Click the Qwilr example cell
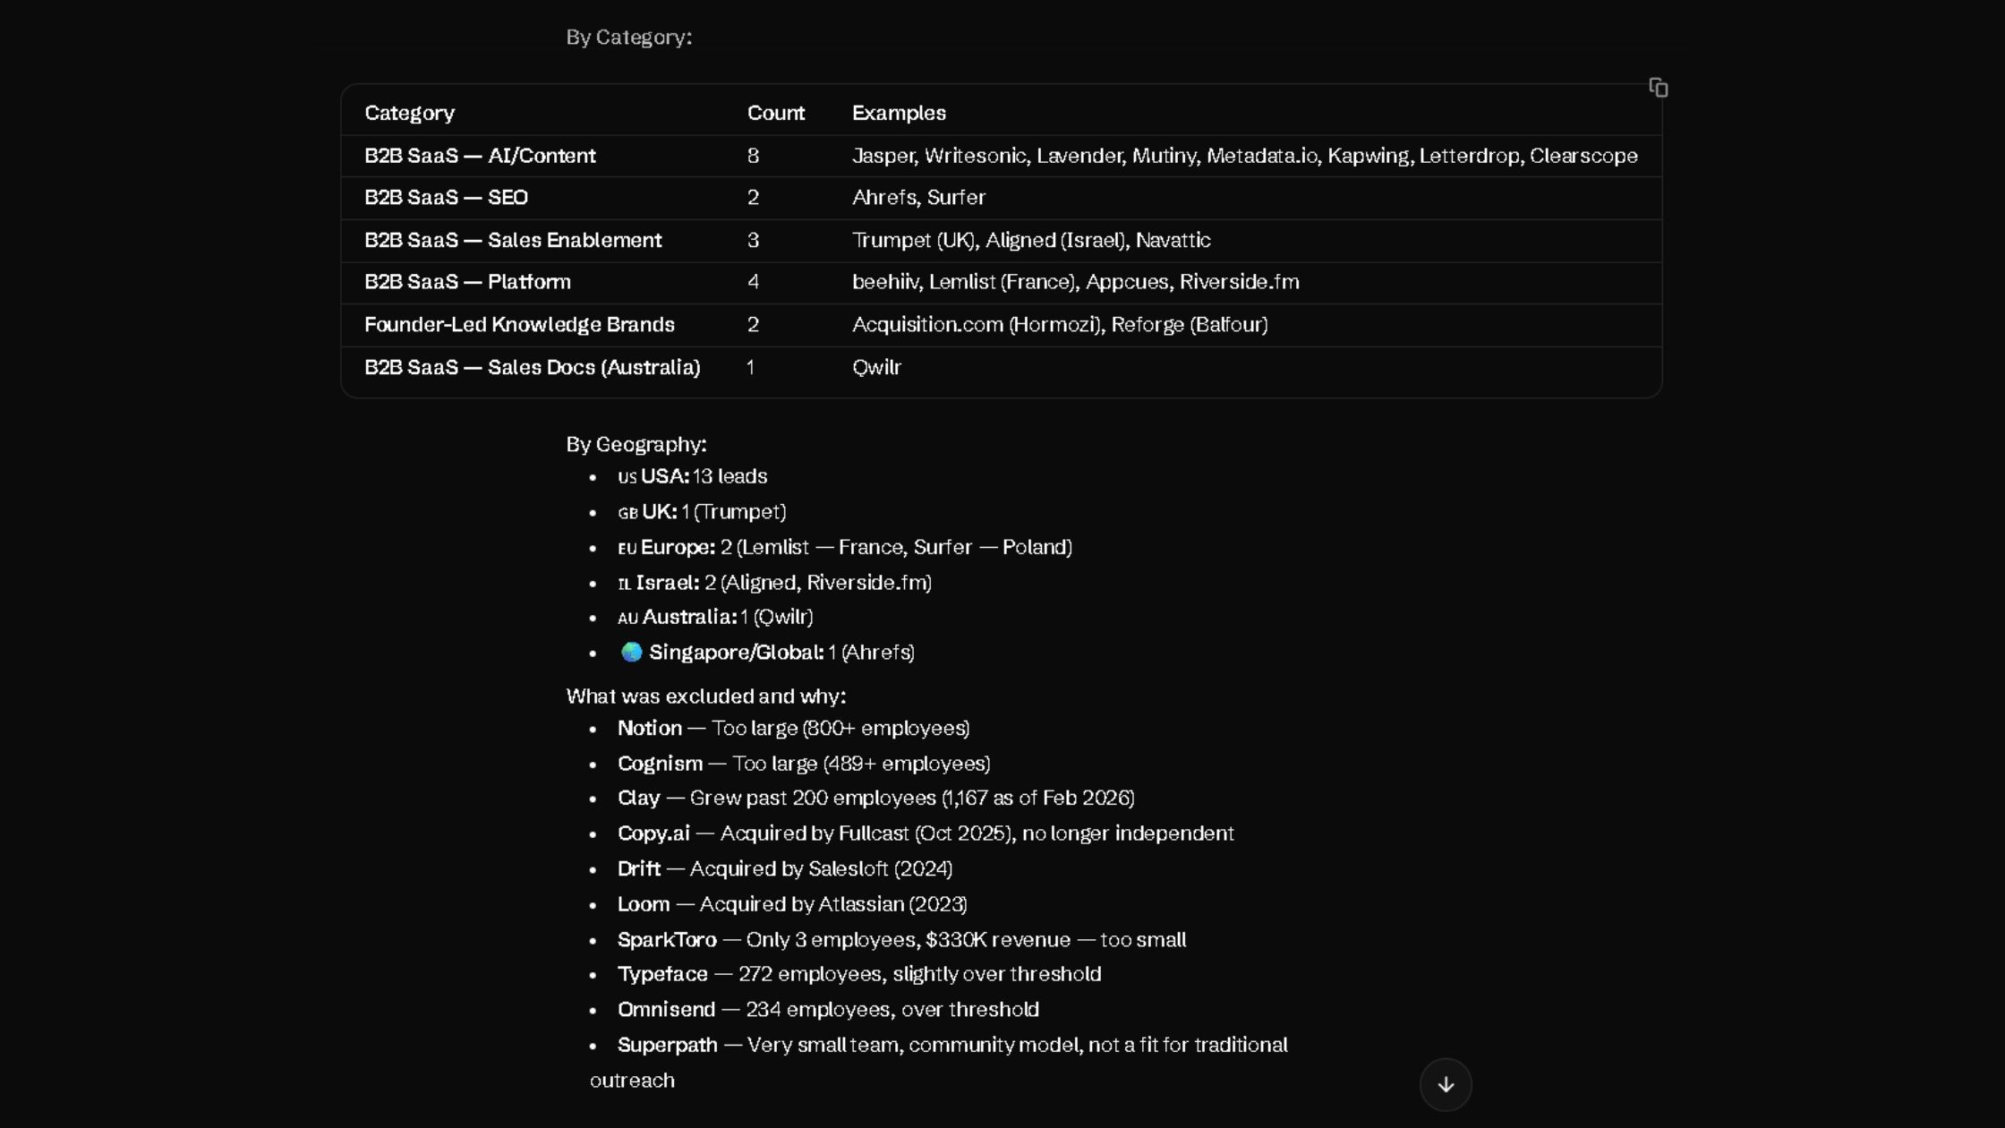The image size is (2005, 1128). tap(877, 367)
